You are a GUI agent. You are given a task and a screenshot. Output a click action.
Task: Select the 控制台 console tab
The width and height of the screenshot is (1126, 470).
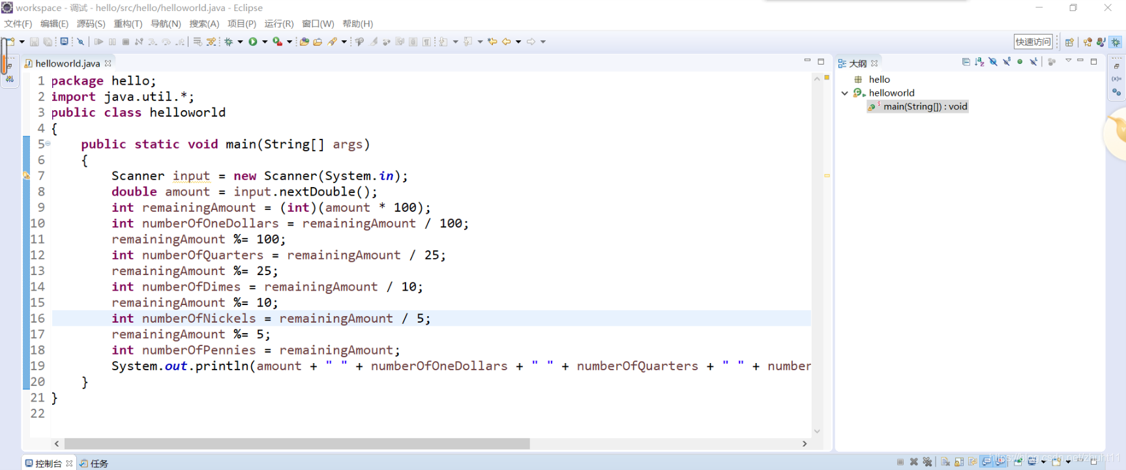(x=48, y=463)
